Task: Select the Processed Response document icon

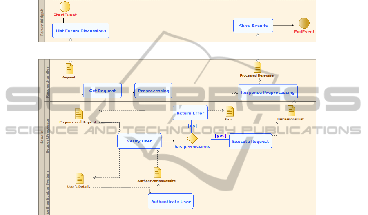Action: (257, 67)
